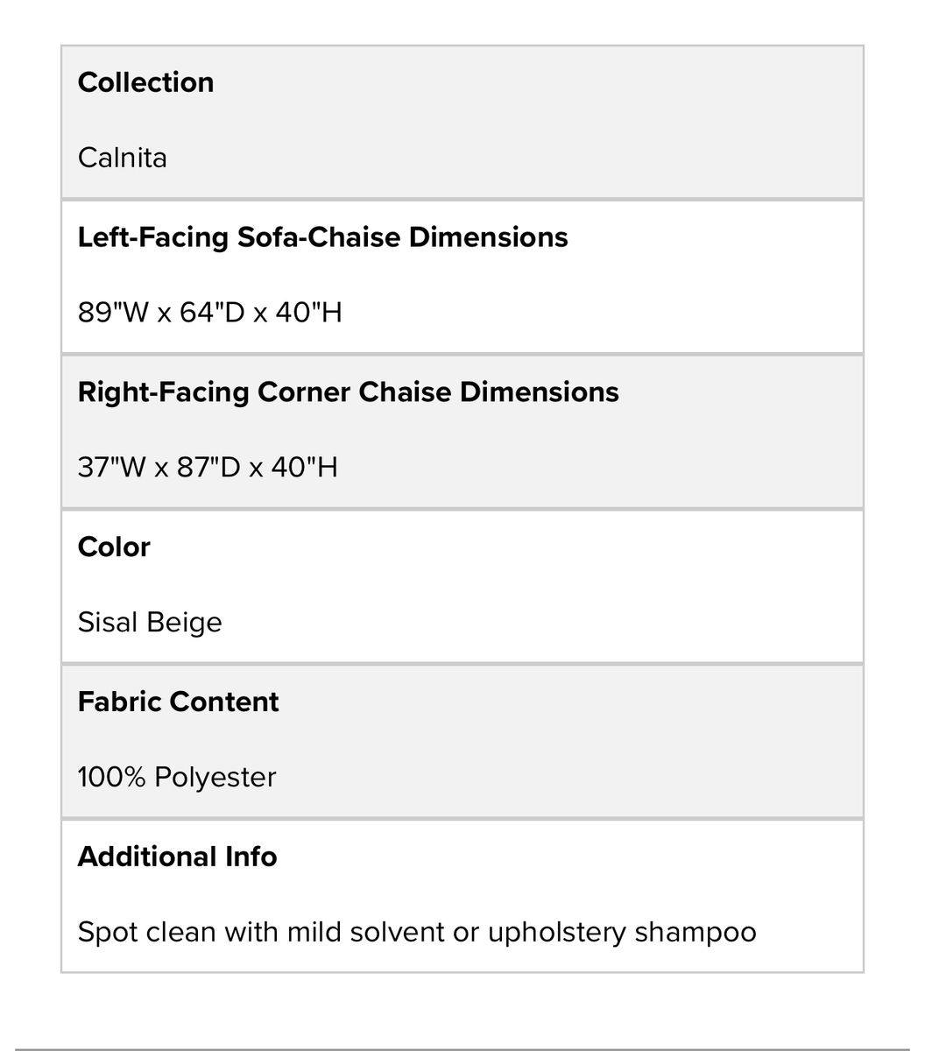Click the Color heading
The image size is (925, 1051).
[x=114, y=547]
